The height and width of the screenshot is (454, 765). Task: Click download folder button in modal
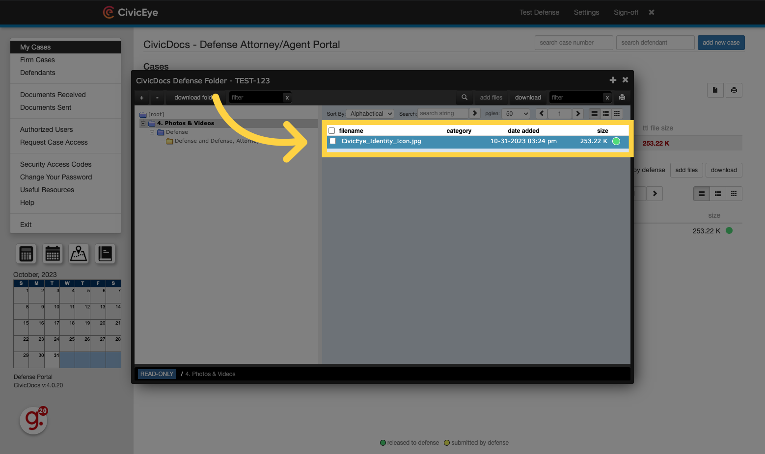[195, 98]
